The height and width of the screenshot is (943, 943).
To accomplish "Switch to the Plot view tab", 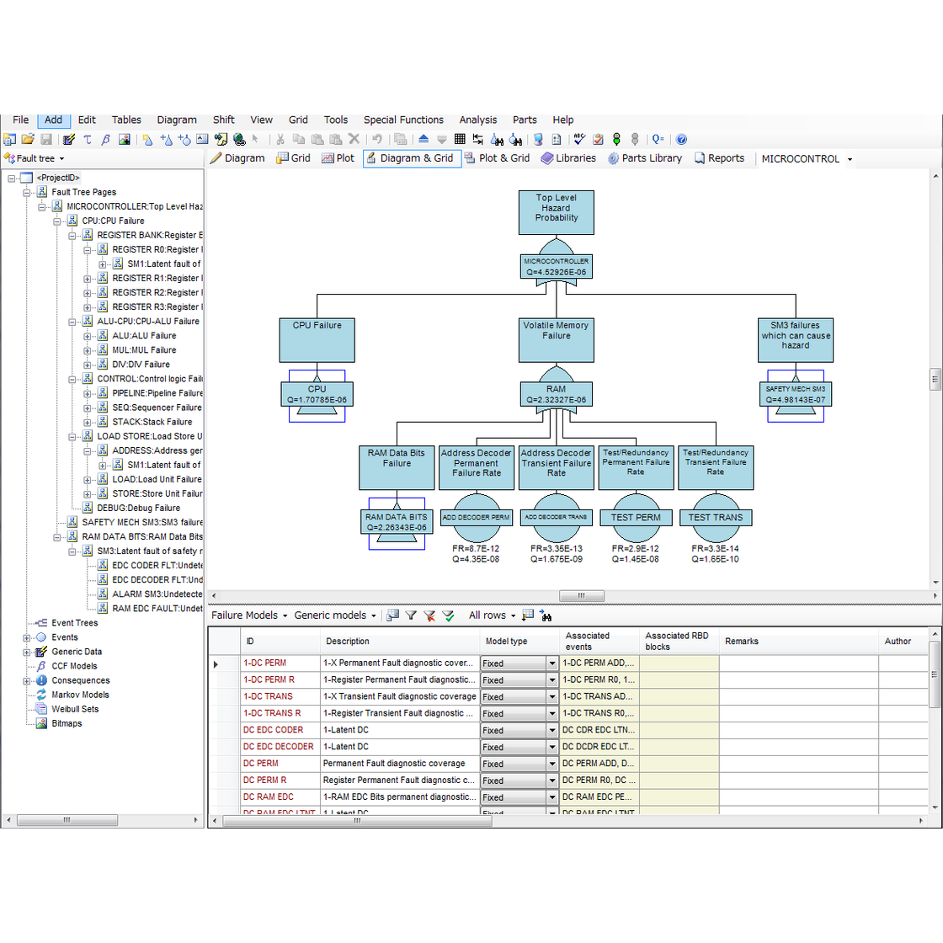I will click(x=338, y=157).
